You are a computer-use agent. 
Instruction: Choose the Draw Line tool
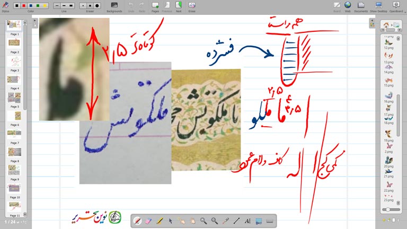coord(236,221)
